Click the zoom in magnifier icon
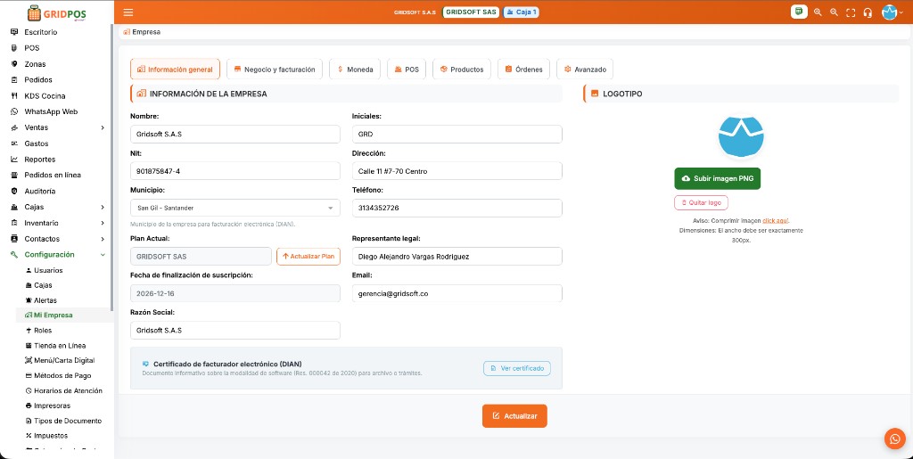This screenshot has width=913, height=459. (x=818, y=12)
